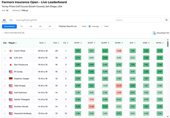
Task: Favorite Pi Coody with star icon
Action: tap(5, 72)
